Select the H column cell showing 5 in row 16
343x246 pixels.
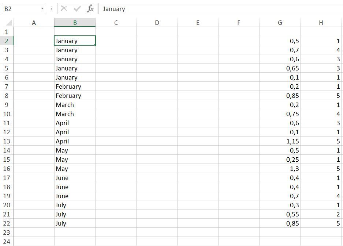pos(321,169)
